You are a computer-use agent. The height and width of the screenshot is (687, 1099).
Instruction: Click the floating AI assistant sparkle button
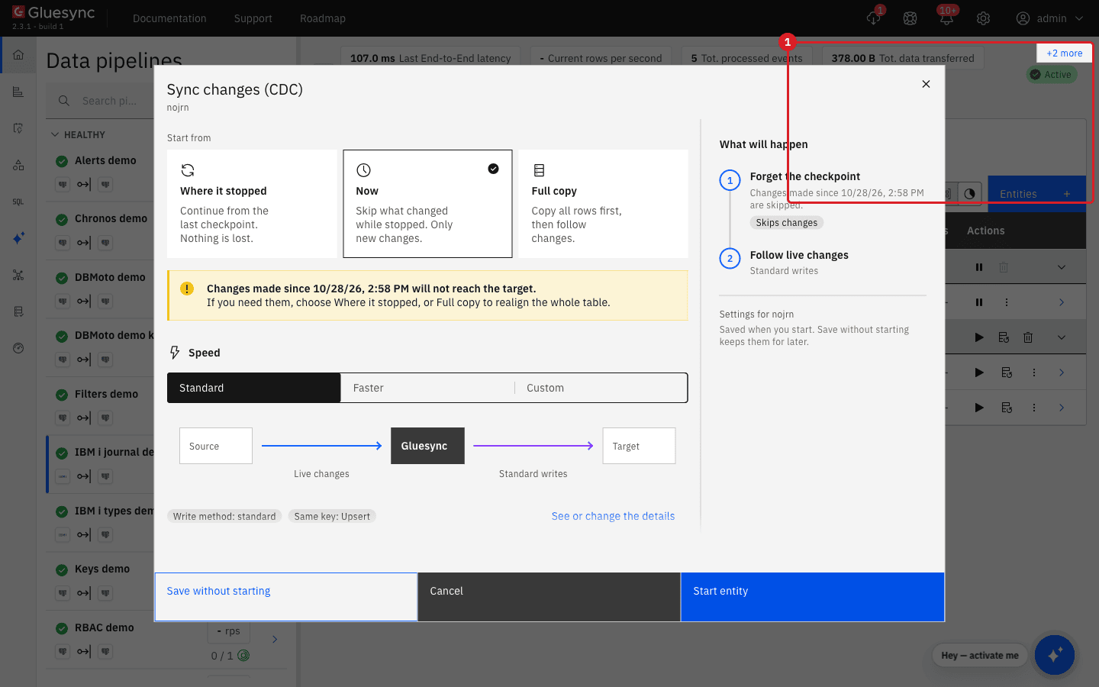click(1055, 655)
